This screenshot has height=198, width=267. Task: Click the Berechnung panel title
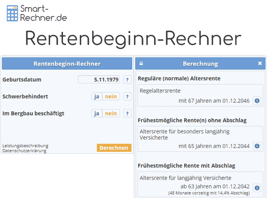click(x=200, y=64)
